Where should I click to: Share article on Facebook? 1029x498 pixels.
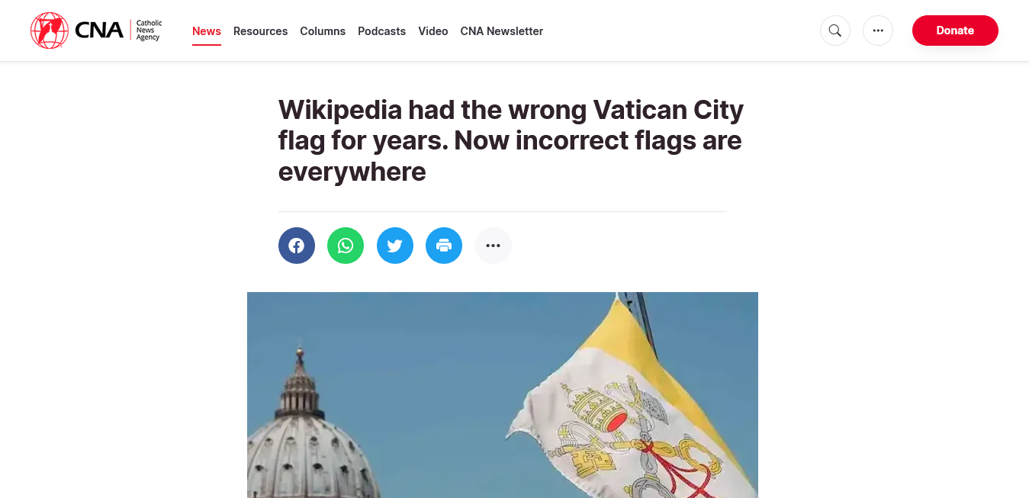tap(297, 246)
